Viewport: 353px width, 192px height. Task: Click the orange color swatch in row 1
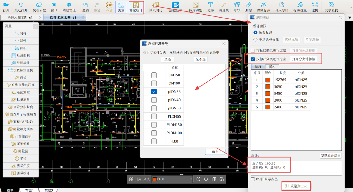click(268, 80)
